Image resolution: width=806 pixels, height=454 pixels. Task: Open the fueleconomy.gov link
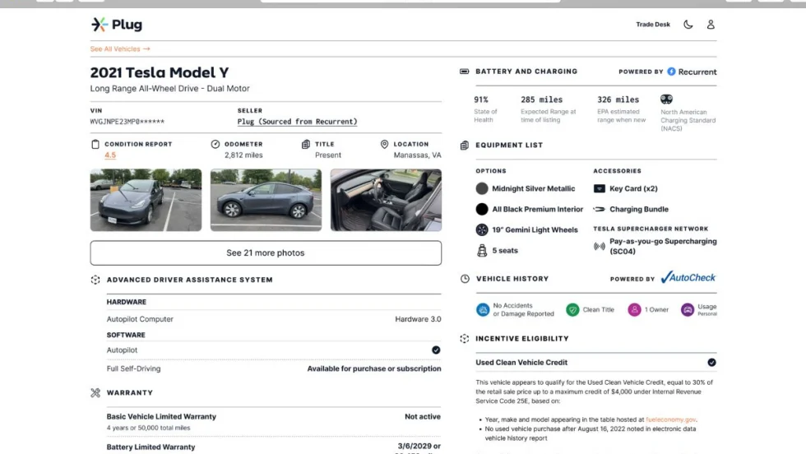point(671,419)
